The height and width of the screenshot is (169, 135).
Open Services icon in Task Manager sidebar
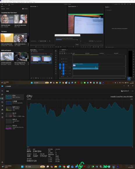2,117
